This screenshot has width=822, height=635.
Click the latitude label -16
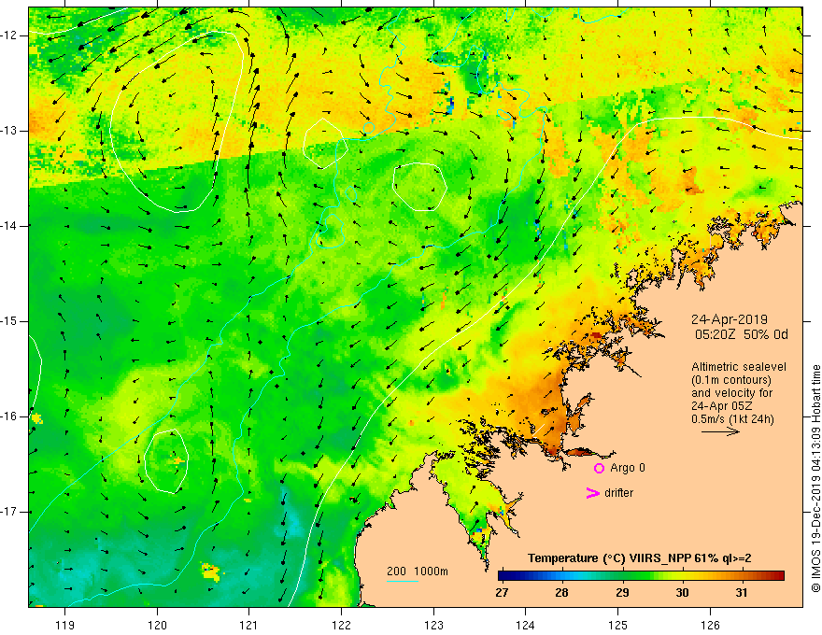coord(9,416)
